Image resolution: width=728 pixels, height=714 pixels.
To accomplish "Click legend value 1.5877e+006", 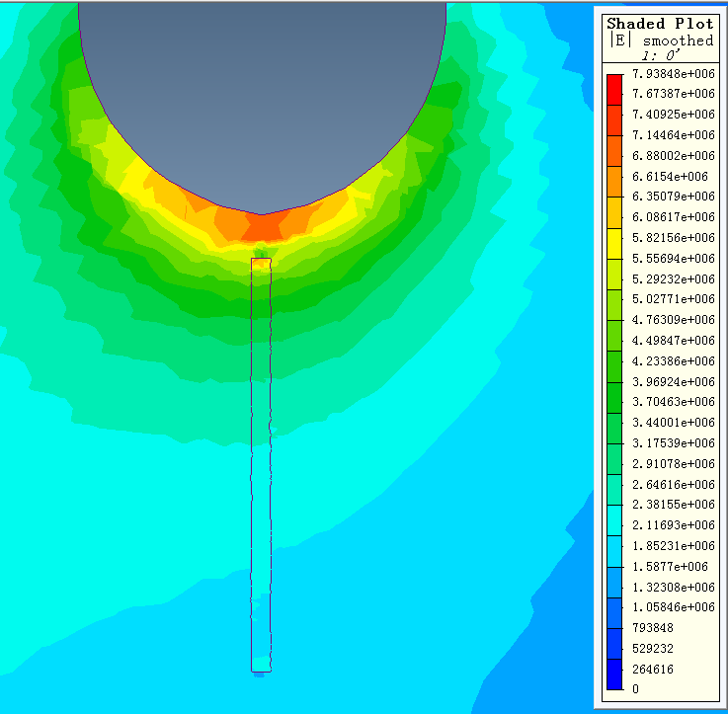I will pos(670,567).
